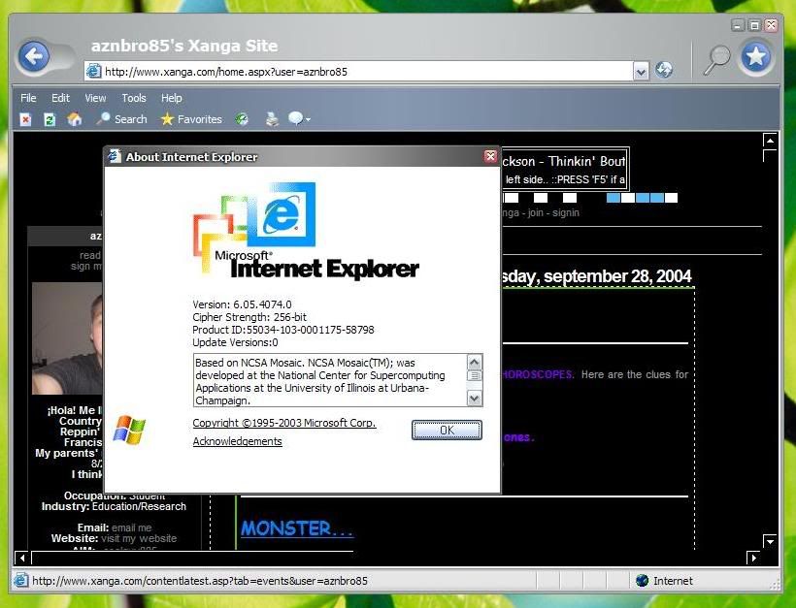Click the History toolbar icon

pyautogui.click(x=242, y=119)
